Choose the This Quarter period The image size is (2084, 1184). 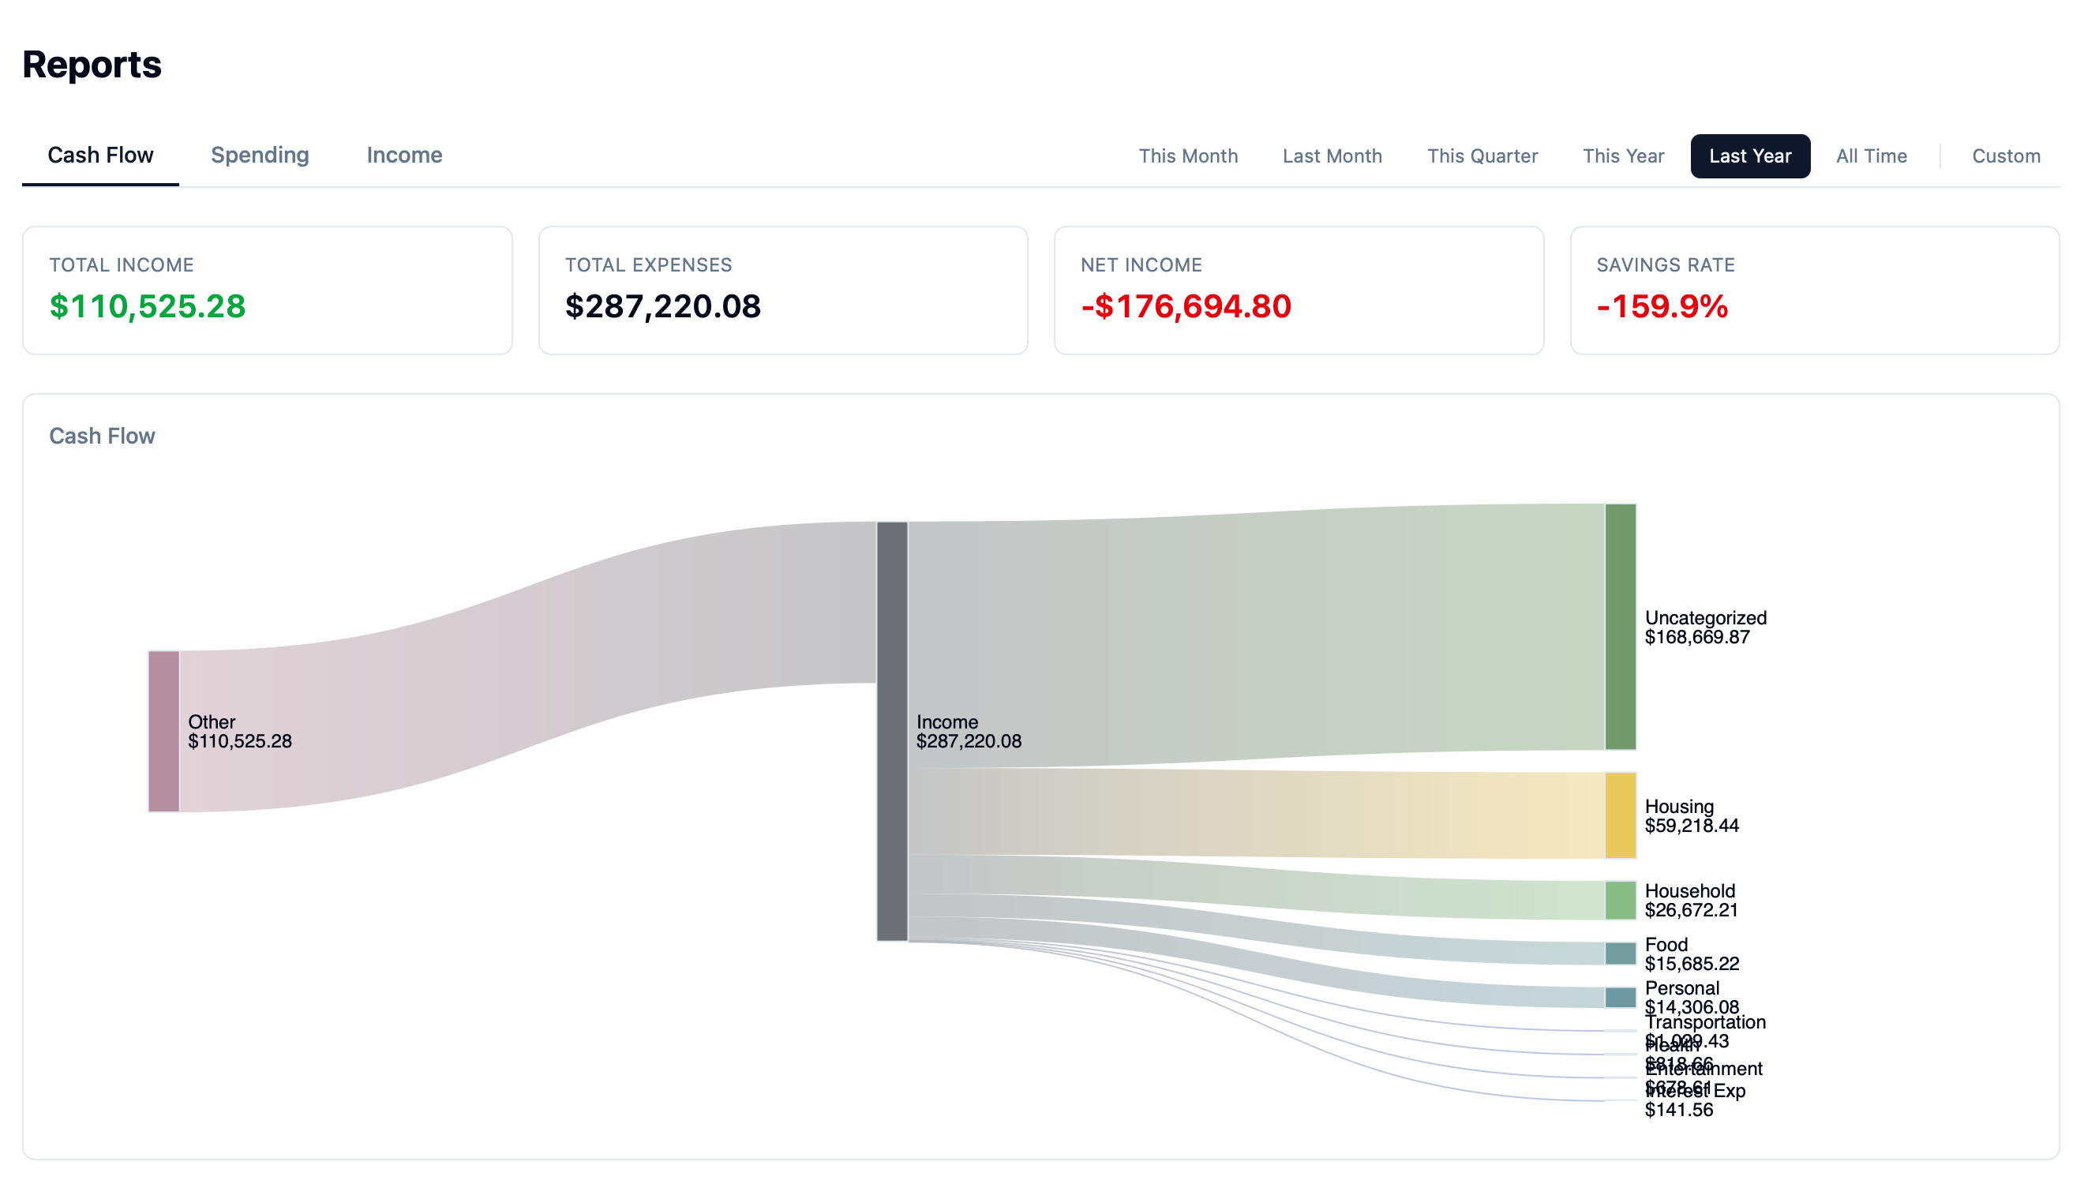pyautogui.click(x=1482, y=155)
